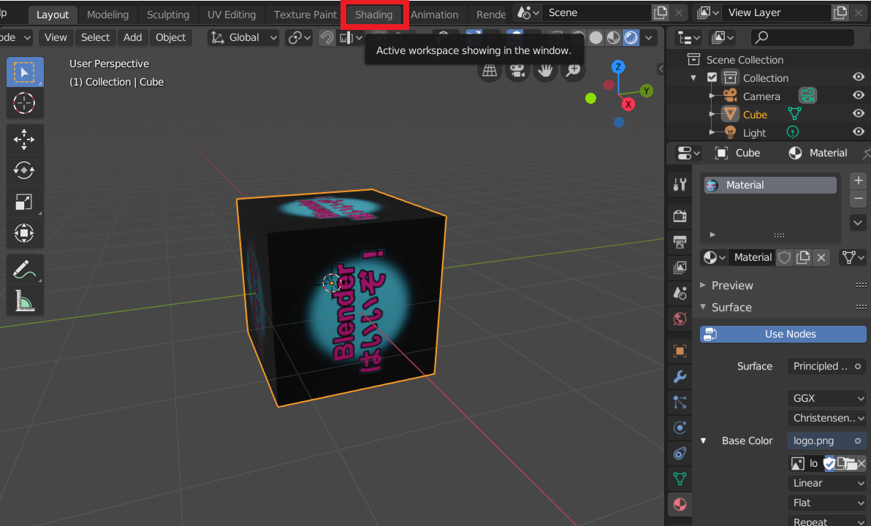Uncheck the Collection exclude checkbox
The width and height of the screenshot is (871, 526).
point(712,77)
